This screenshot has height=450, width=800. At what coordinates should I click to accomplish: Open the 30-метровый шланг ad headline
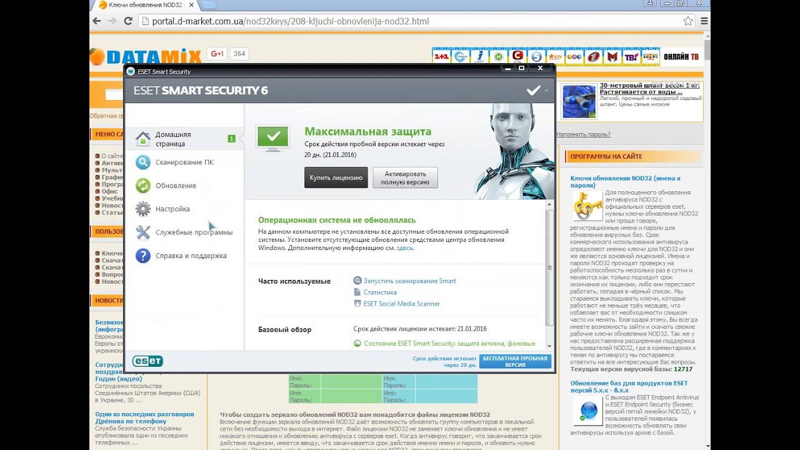tap(649, 88)
